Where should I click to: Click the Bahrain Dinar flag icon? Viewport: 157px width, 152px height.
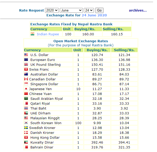(26, 147)
